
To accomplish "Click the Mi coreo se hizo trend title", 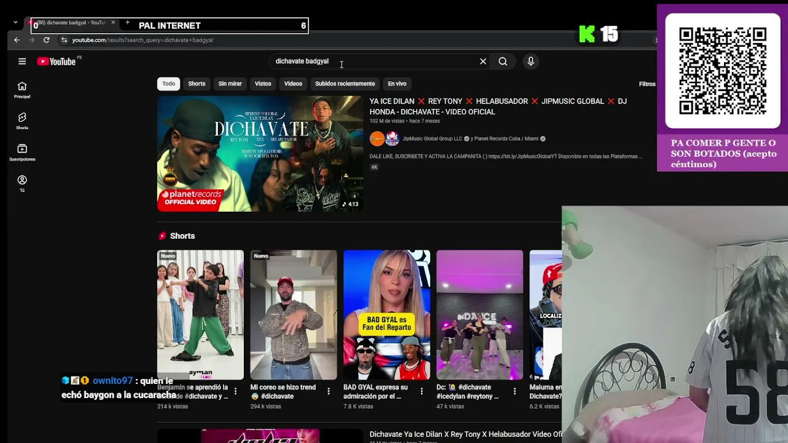I will [283, 392].
